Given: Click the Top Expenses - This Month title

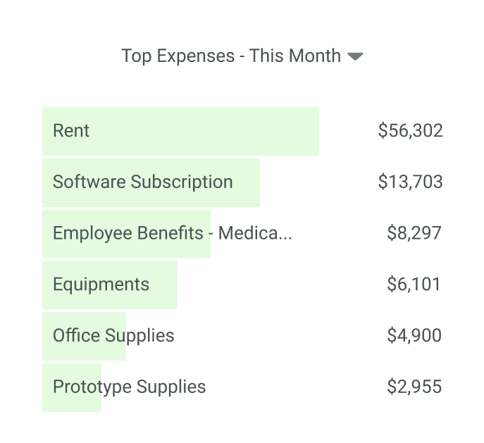Looking at the screenshot, I should tap(231, 56).
